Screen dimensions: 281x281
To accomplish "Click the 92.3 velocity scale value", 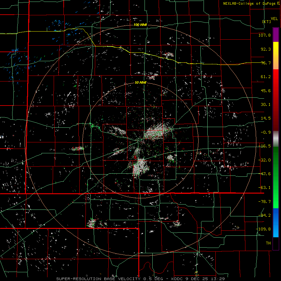I will pyautogui.click(x=266, y=49).
